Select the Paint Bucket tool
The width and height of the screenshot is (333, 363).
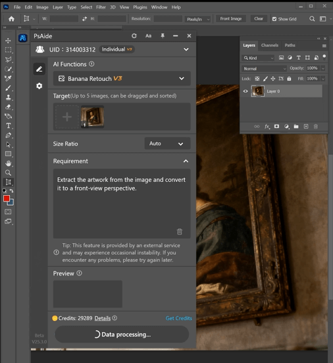(8, 116)
